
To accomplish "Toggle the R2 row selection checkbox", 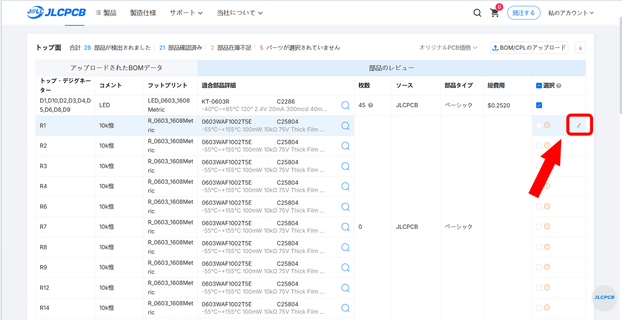I will (x=539, y=146).
